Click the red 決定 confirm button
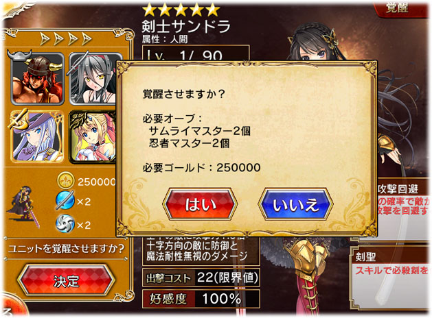432x318 pixels. (66, 280)
